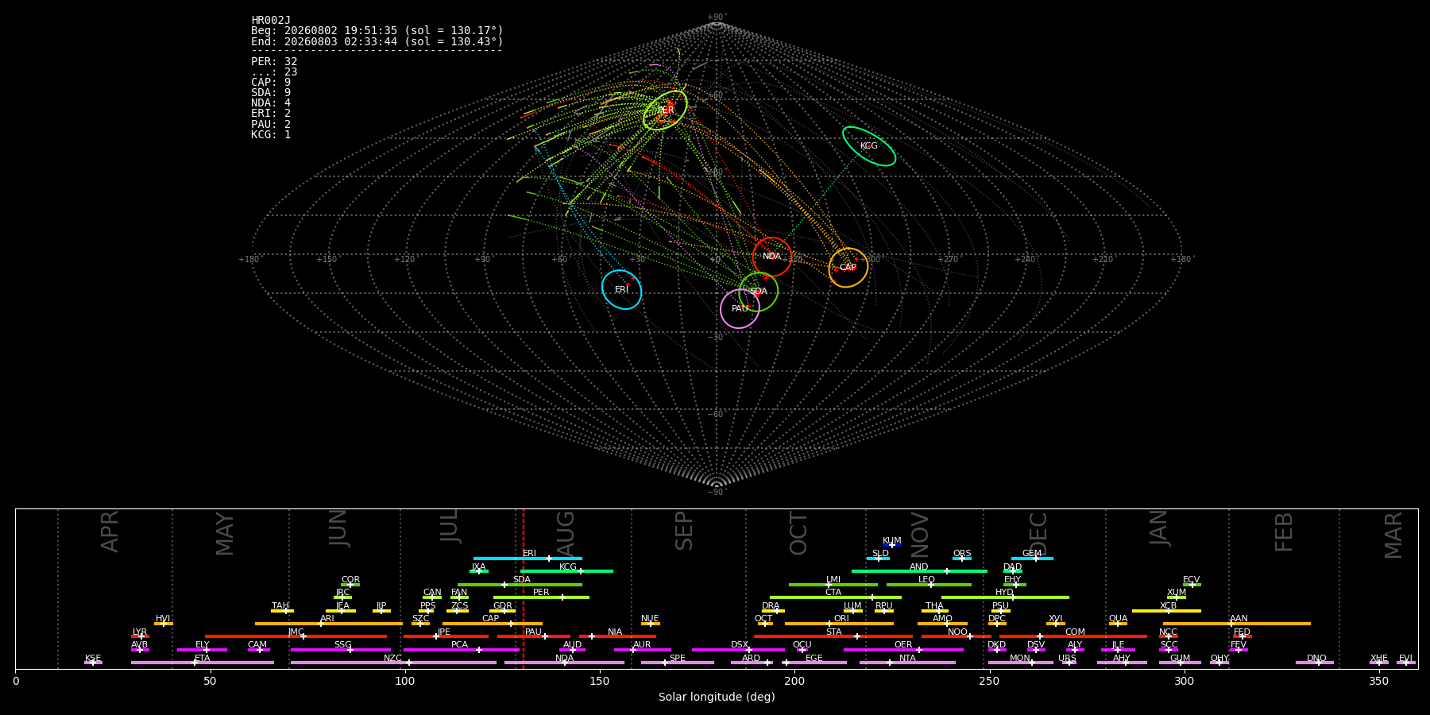Select the ORI orange activity bar
This screenshot has height=715, width=1430.
coord(839,624)
